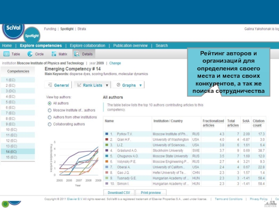Screen dimensions: 279x209
Task: Click author name Chugunov A.O.
Action: [x=128, y=156]
